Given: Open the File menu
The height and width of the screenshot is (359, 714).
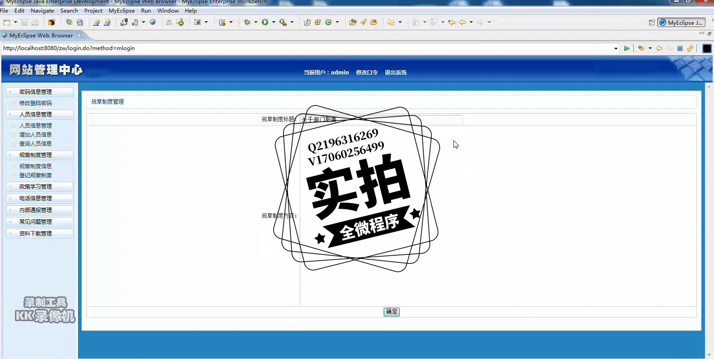Looking at the screenshot, I should tap(4, 11).
